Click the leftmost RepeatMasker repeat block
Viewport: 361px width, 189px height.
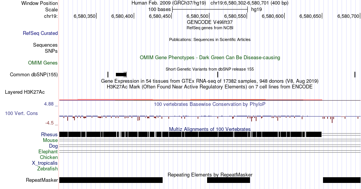pos(111,180)
